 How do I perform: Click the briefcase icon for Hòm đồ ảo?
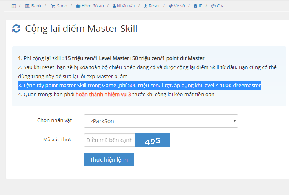coord(78,6)
